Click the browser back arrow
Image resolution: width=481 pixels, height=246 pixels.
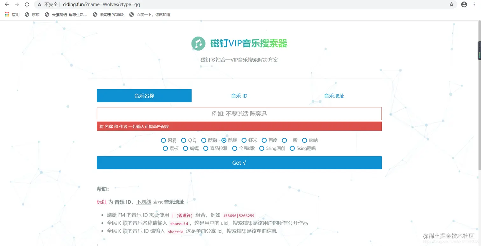coord(7,4)
